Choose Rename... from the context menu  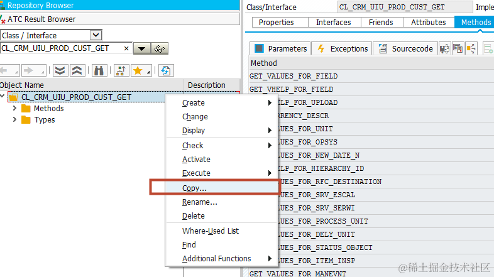(x=221, y=202)
